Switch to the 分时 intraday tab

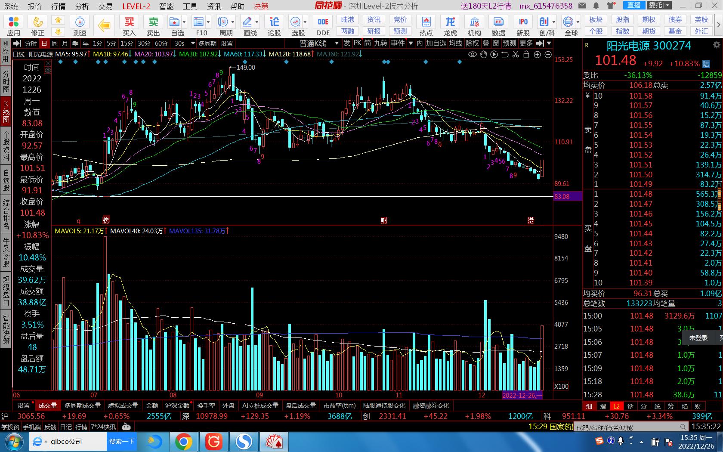pos(31,43)
